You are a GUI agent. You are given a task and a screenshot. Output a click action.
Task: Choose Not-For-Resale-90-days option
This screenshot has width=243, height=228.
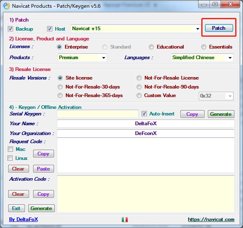pos(139,87)
